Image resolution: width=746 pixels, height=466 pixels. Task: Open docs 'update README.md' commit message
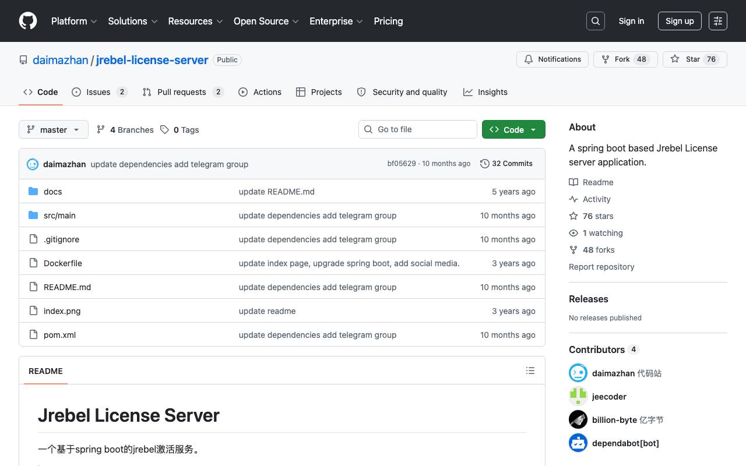point(277,192)
